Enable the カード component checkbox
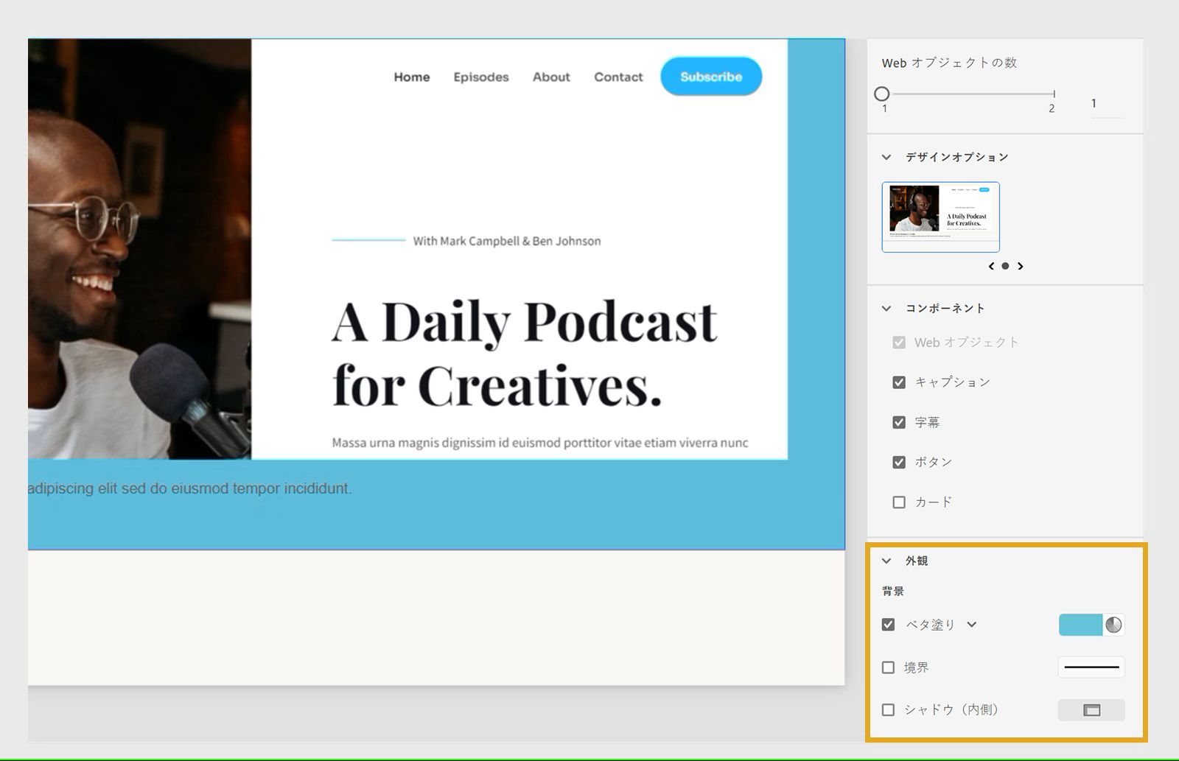Image resolution: width=1179 pixels, height=761 pixels. (x=899, y=502)
